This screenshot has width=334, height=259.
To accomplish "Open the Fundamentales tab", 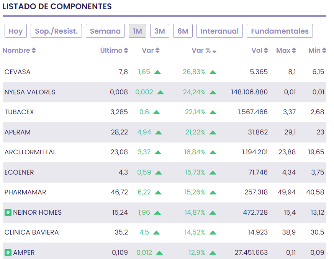I will 280,31.
